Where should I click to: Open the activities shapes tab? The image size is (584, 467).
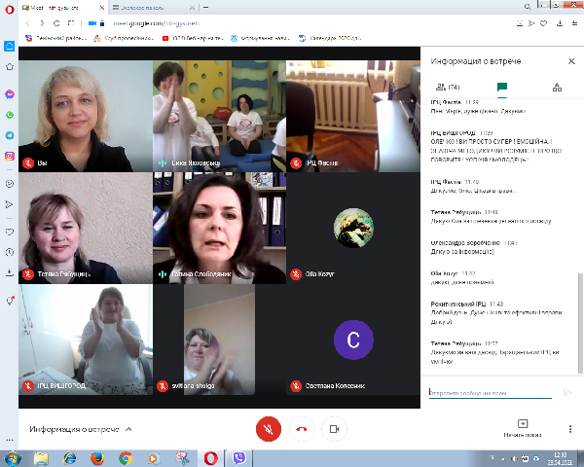pyautogui.click(x=556, y=87)
